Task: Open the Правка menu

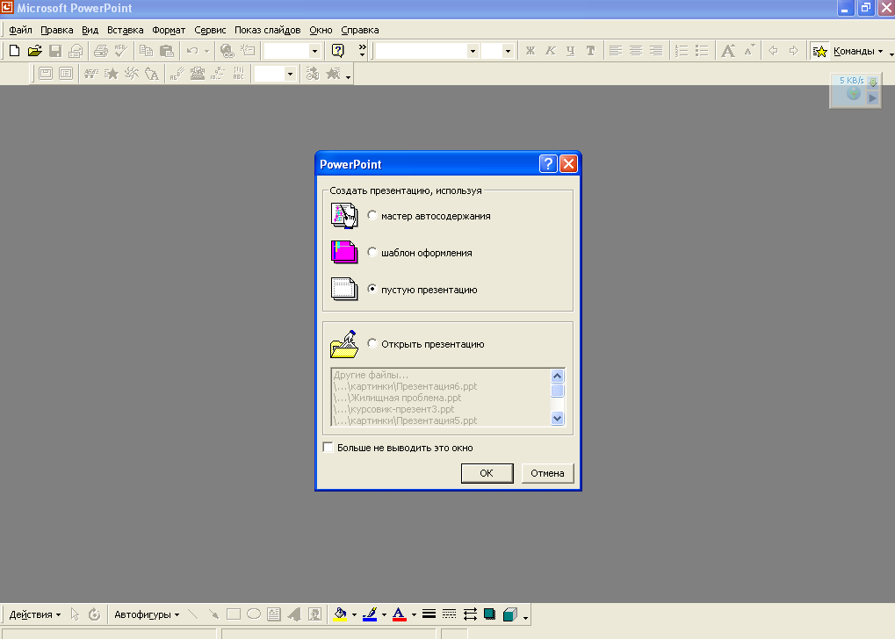Action: [x=56, y=30]
